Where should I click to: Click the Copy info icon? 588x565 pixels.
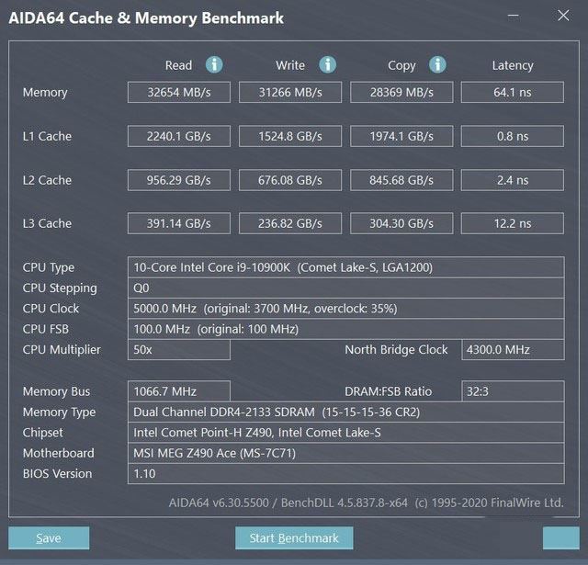(437, 65)
